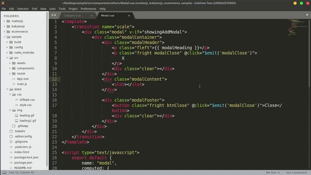Screen dimensions: 311x175
Task: Open the Edit menu
Action: pyautogui.click(x=12, y=9)
